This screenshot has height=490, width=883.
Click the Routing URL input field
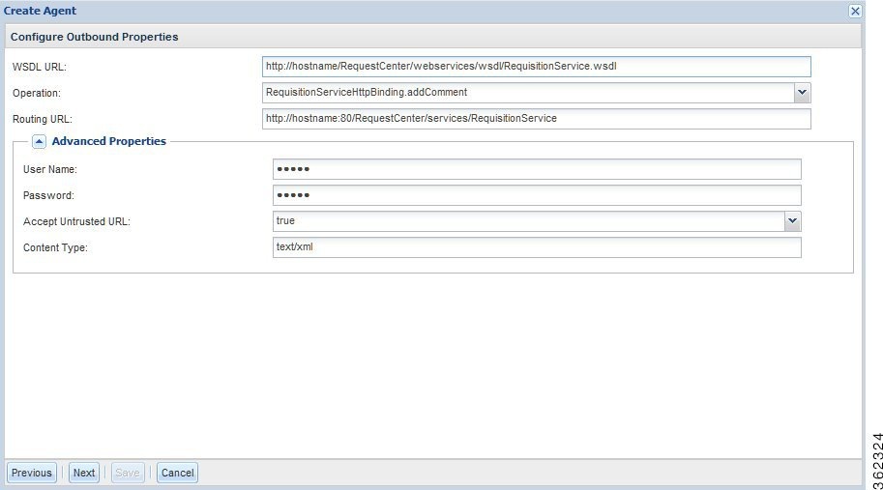click(536, 119)
